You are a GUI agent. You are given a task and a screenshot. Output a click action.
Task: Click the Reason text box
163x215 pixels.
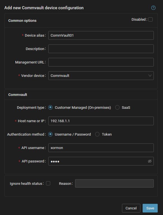click(114, 183)
